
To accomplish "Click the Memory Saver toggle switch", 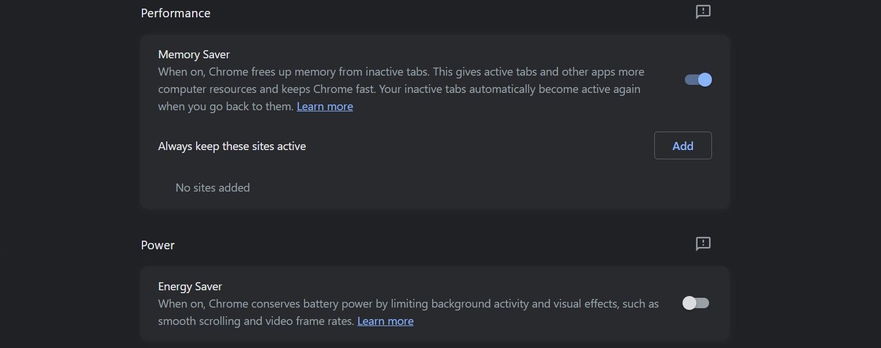I will click(x=698, y=79).
